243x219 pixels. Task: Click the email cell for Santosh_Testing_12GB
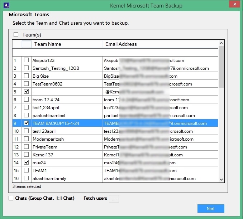(161, 68)
